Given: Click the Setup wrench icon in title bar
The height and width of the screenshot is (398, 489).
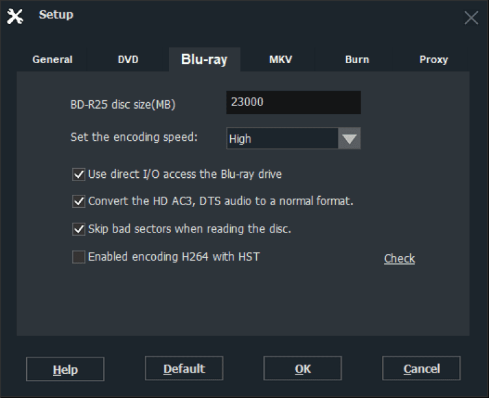Looking at the screenshot, I should coord(15,16).
